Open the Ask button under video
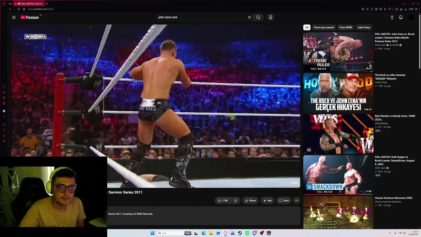 tap(267, 200)
